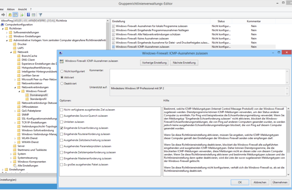Select 'Windows-Firewall: ICMP-Ausnahmen zulassen' list row
The height and width of the screenshot is (190, 292).
(x=193, y=47)
